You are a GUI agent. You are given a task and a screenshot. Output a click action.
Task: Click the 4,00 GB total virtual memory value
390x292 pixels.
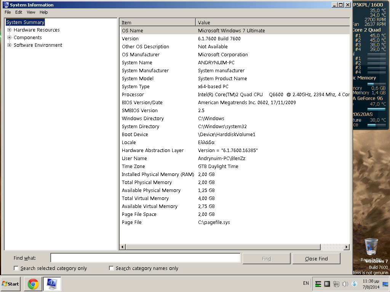coord(206,198)
